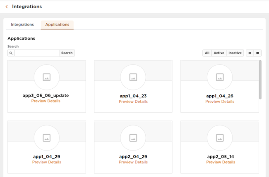Image resolution: width=269 pixels, height=177 pixels.
Task: Select app2_04_29 name text
Action: (133, 157)
